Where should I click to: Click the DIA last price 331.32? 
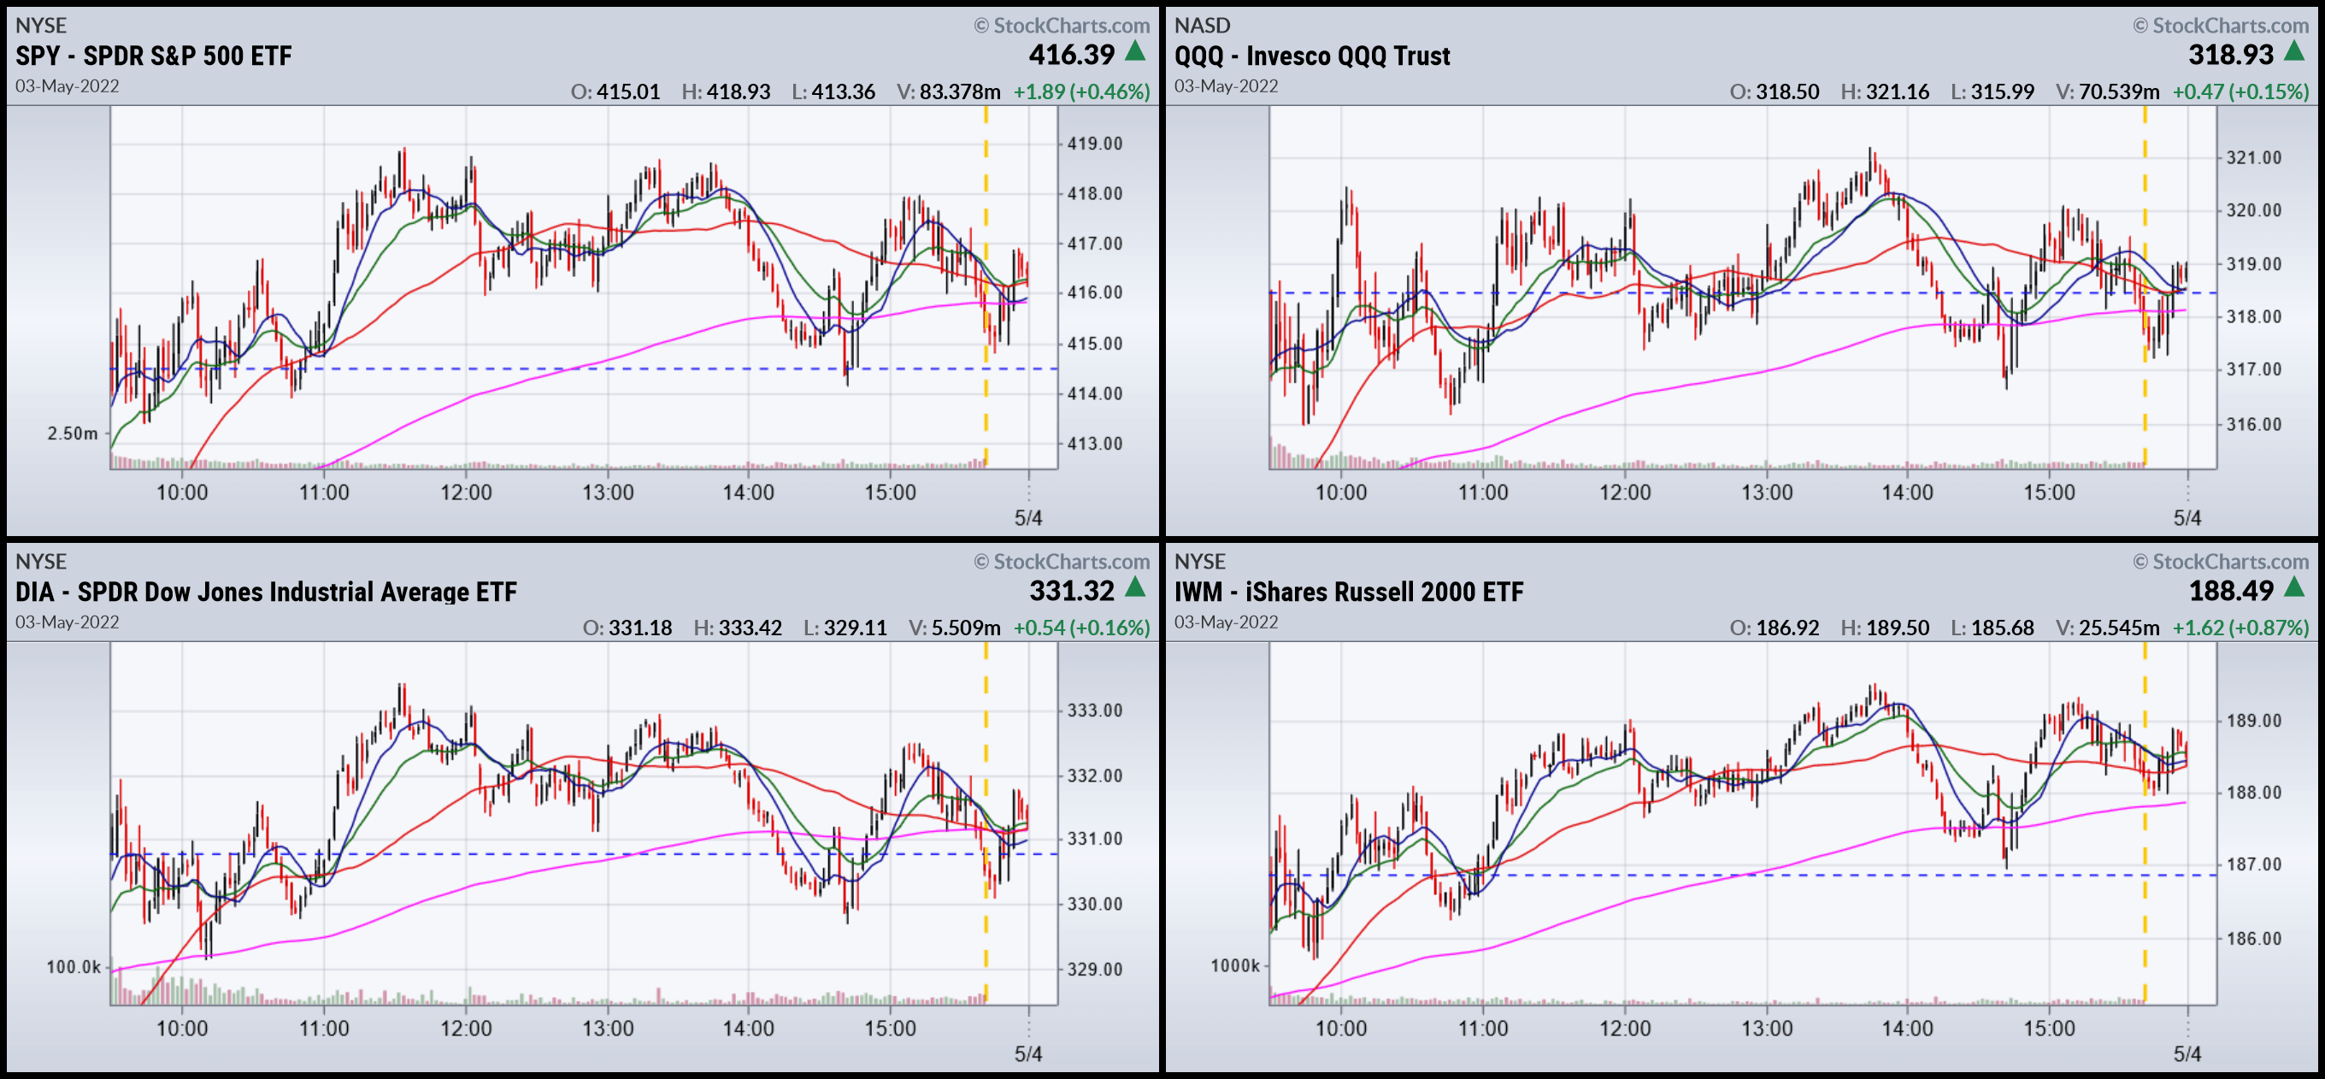point(1071,590)
